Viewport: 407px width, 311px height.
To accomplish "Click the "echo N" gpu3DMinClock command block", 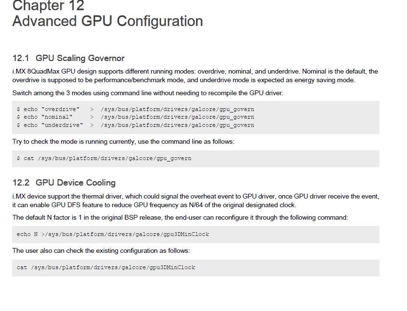I will pyautogui.click(x=113, y=234).
